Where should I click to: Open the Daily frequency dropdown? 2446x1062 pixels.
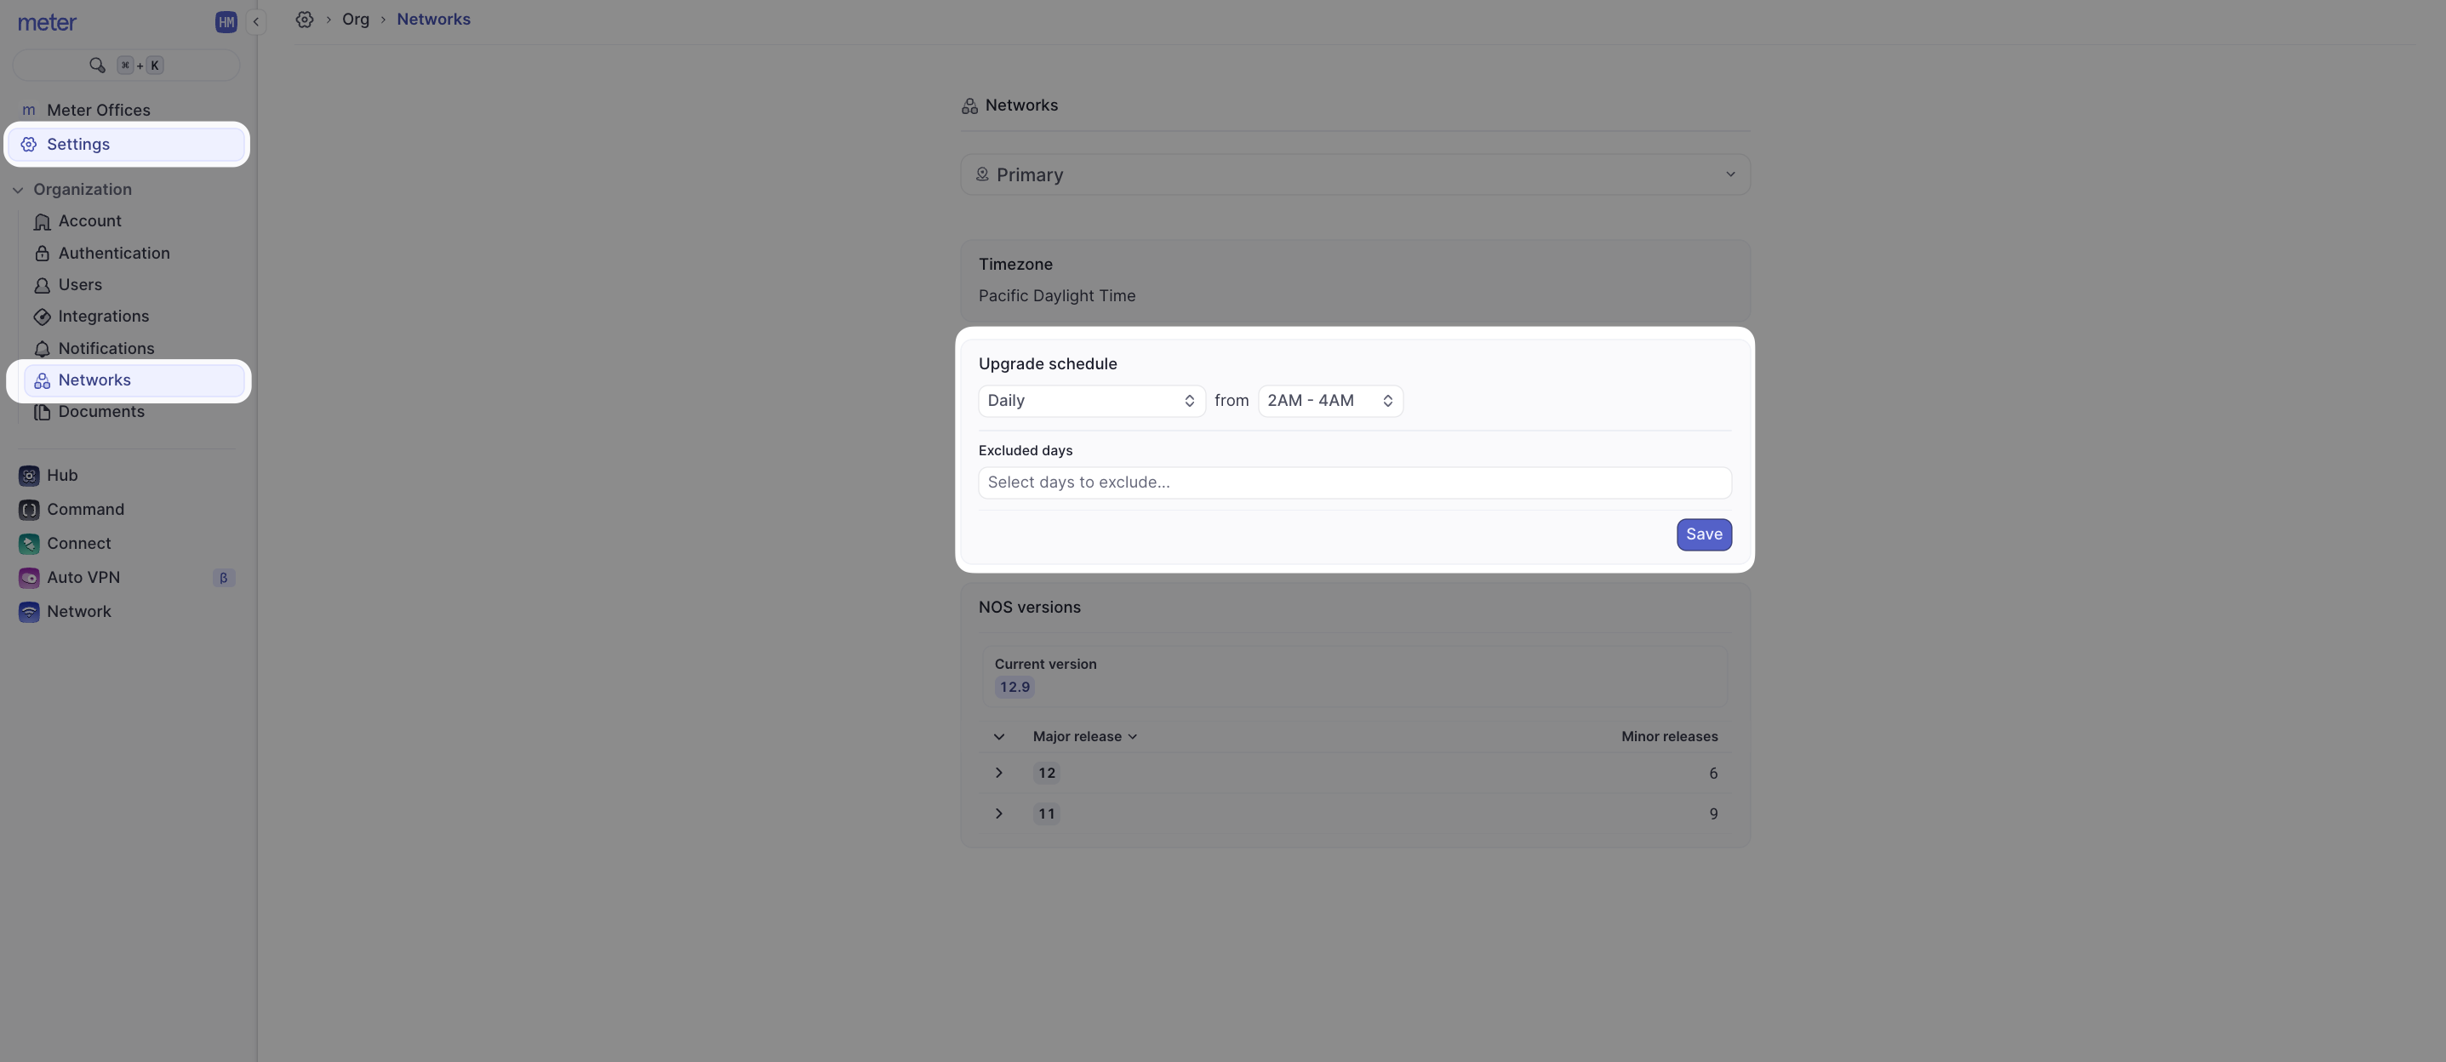(x=1089, y=401)
